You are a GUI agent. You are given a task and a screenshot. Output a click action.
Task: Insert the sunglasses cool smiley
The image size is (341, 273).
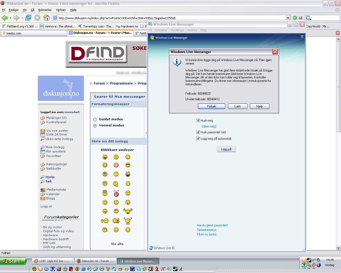(128, 165)
